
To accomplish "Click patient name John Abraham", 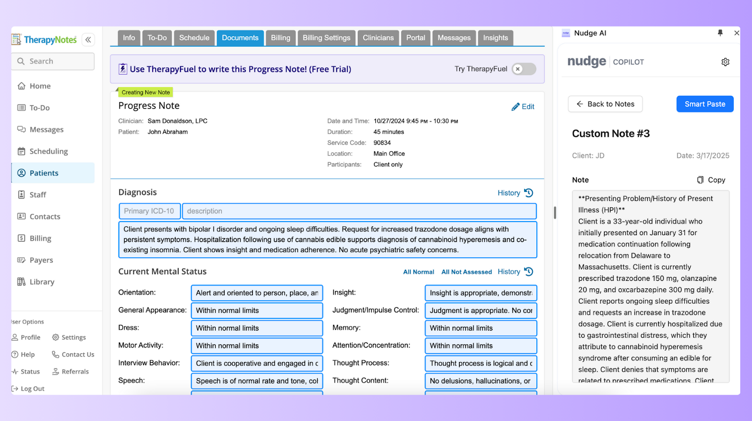I will click(168, 132).
